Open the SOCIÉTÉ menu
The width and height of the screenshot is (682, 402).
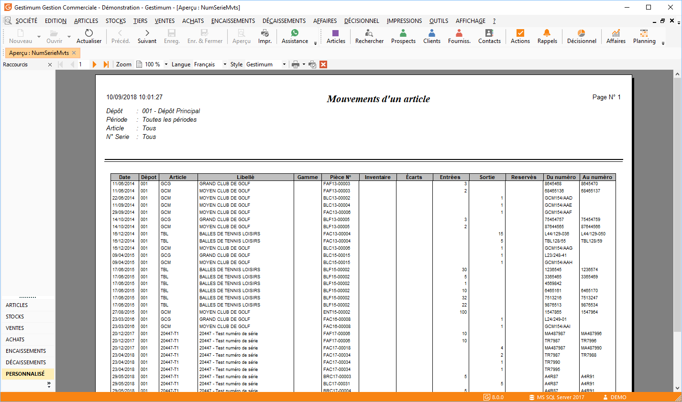pyautogui.click(x=26, y=21)
